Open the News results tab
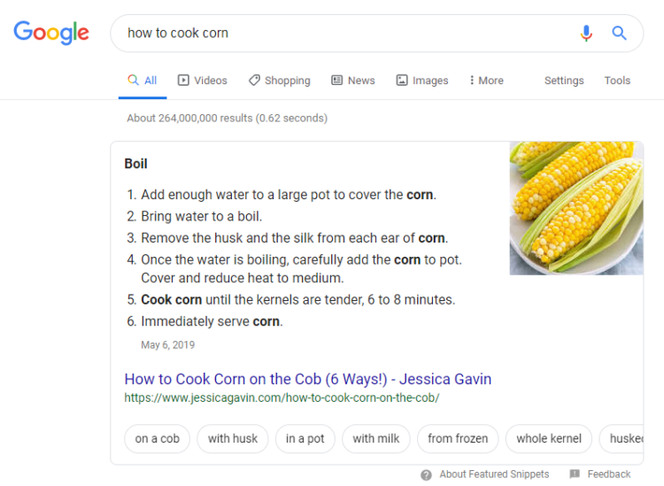Image resolution: width=664 pixels, height=486 pixels. point(352,81)
